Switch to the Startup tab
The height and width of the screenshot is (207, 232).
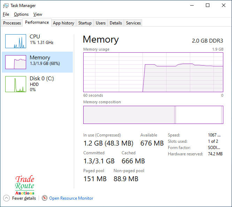click(85, 23)
